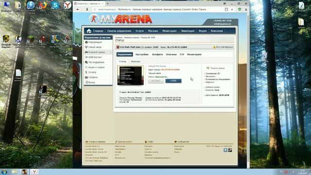Image resolution: width=311 pixels, height=175 pixels.
Task: Click the Yandex browser taskbar icon
Action: (x=35, y=172)
